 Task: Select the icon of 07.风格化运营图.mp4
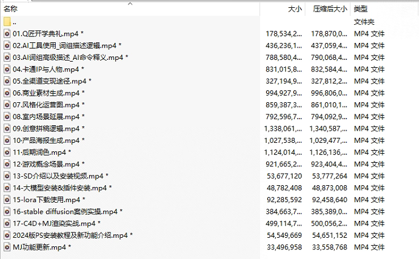tap(7, 105)
